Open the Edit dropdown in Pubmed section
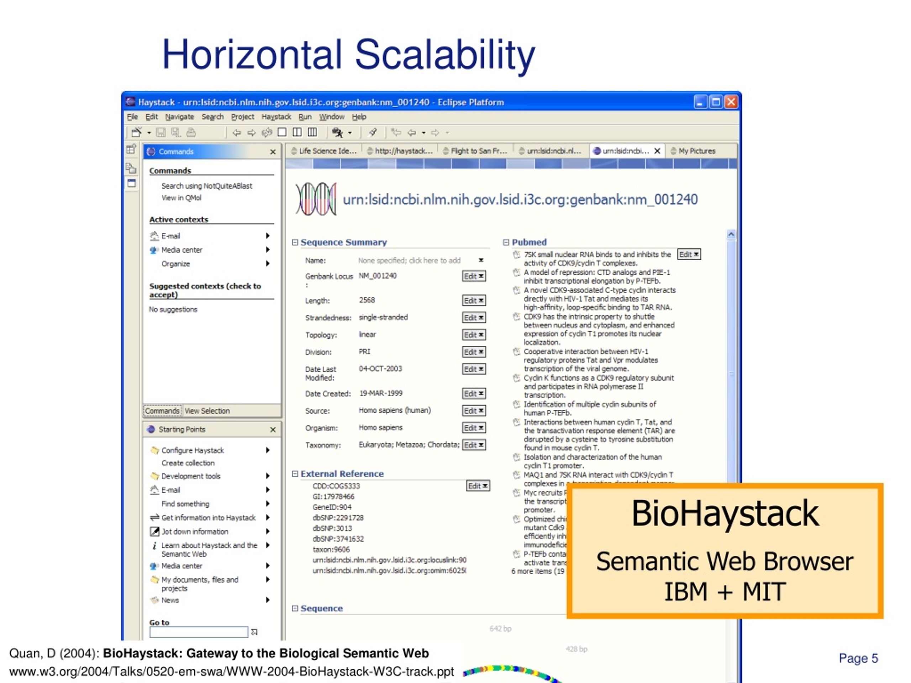The image size is (911, 683). click(689, 254)
